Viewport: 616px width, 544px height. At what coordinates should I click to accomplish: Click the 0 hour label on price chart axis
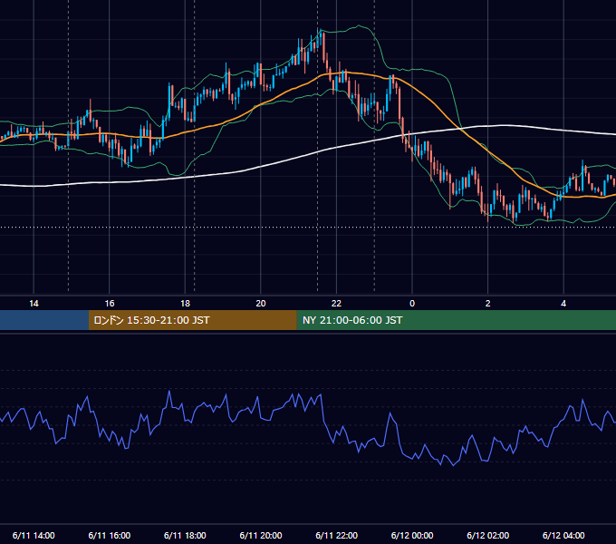click(412, 304)
